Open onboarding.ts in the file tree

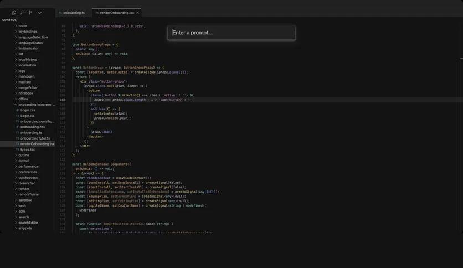[x=31, y=132]
